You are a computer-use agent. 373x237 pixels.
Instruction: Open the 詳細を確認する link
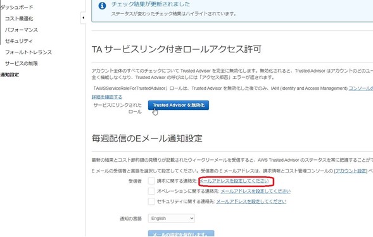(107, 97)
